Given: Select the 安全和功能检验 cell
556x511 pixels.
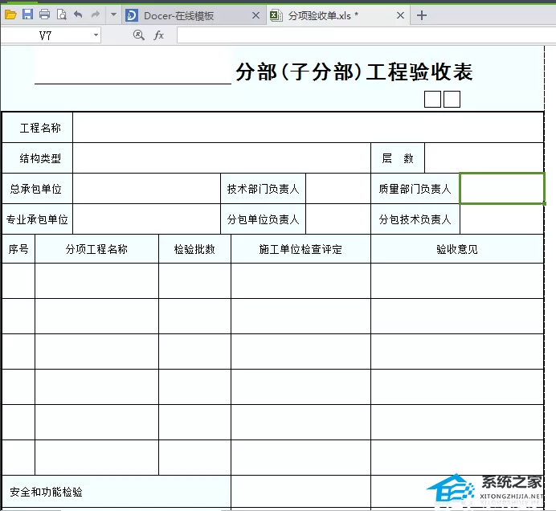Looking at the screenshot, I should pyautogui.click(x=117, y=492).
